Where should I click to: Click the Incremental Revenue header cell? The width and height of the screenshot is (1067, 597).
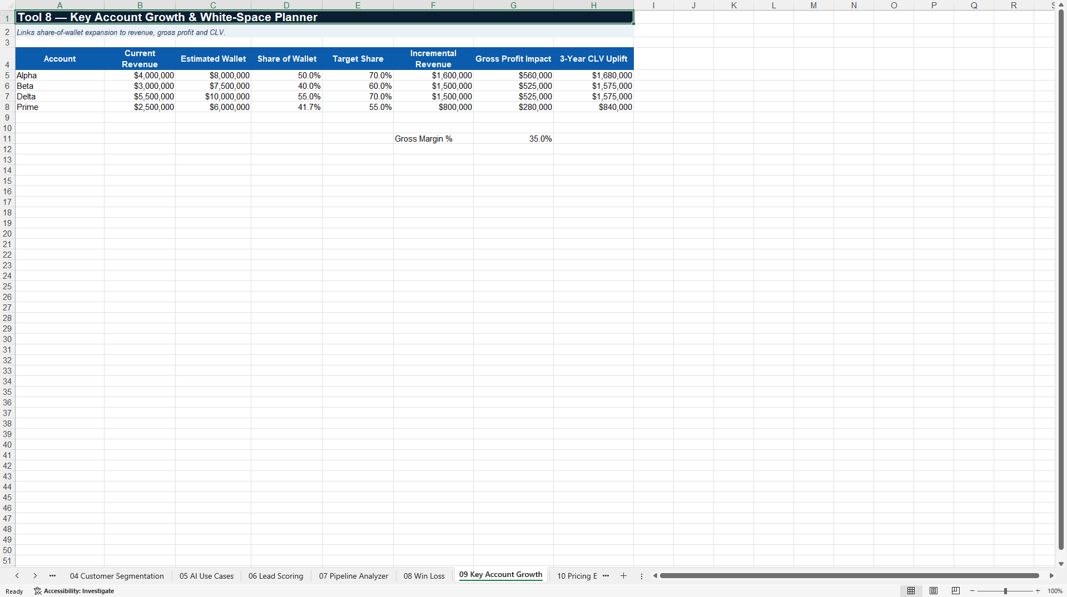[x=433, y=59]
